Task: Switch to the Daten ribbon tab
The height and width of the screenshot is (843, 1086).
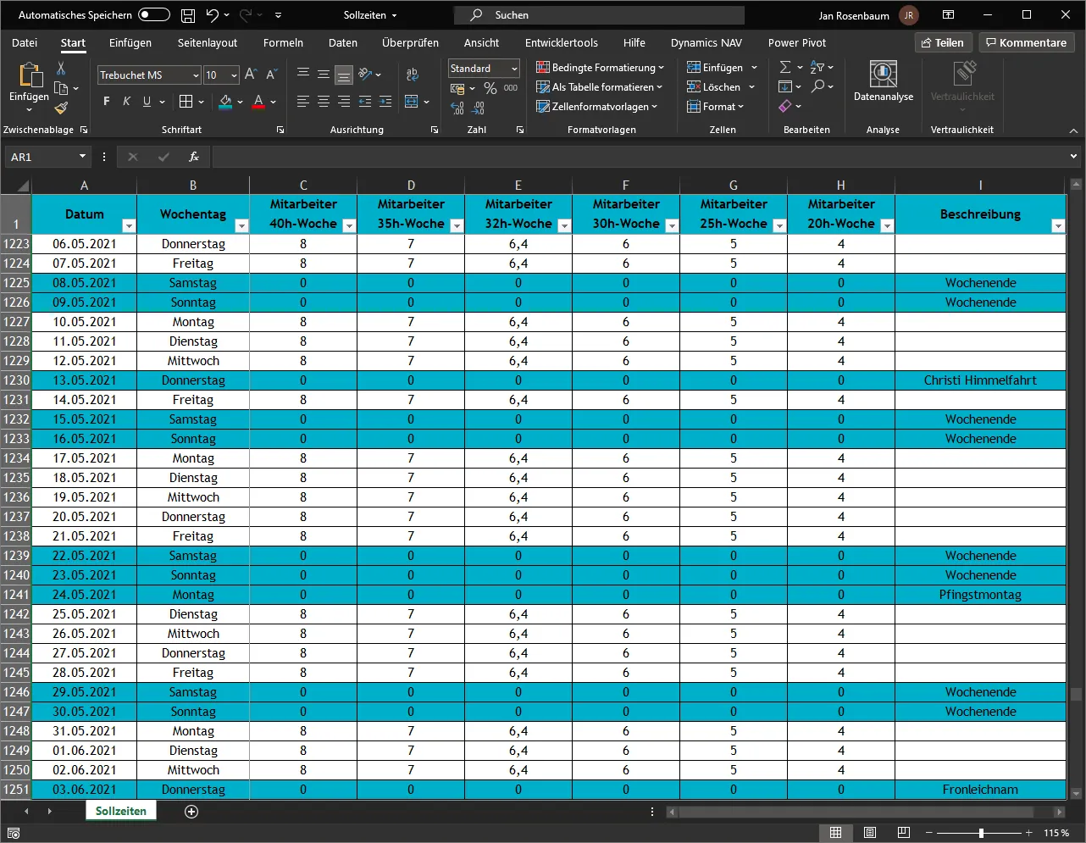Action: tap(343, 42)
